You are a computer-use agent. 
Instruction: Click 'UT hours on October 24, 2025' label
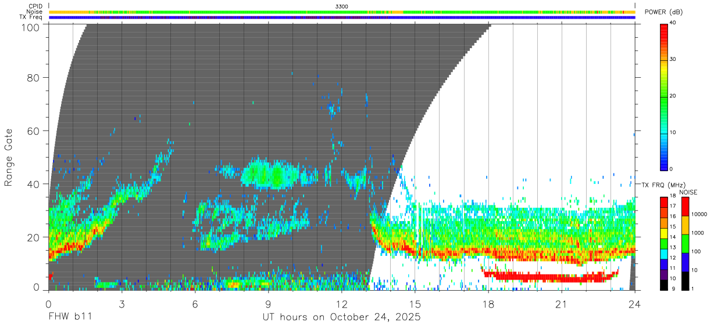(342, 317)
